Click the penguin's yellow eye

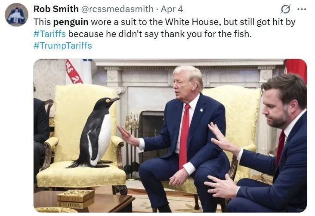tap(108, 100)
